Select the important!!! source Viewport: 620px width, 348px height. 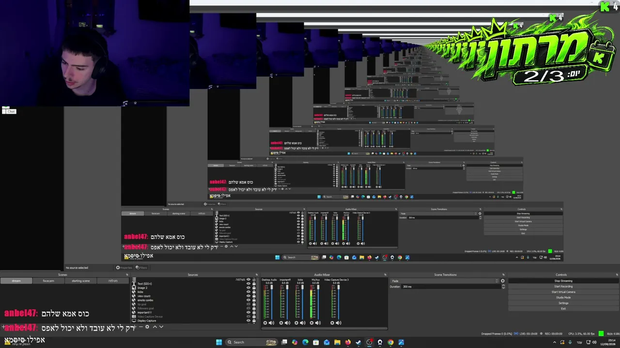point(144,313)
